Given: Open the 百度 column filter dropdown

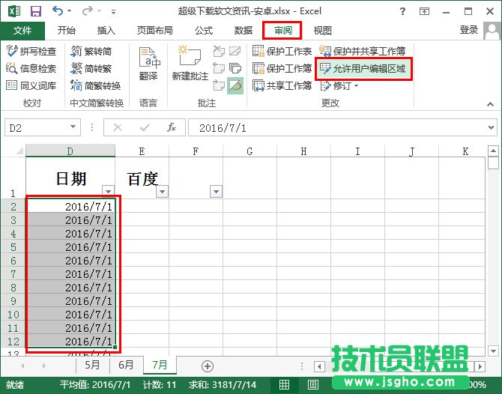Looking at the screenshot, I should pos(162,192).
